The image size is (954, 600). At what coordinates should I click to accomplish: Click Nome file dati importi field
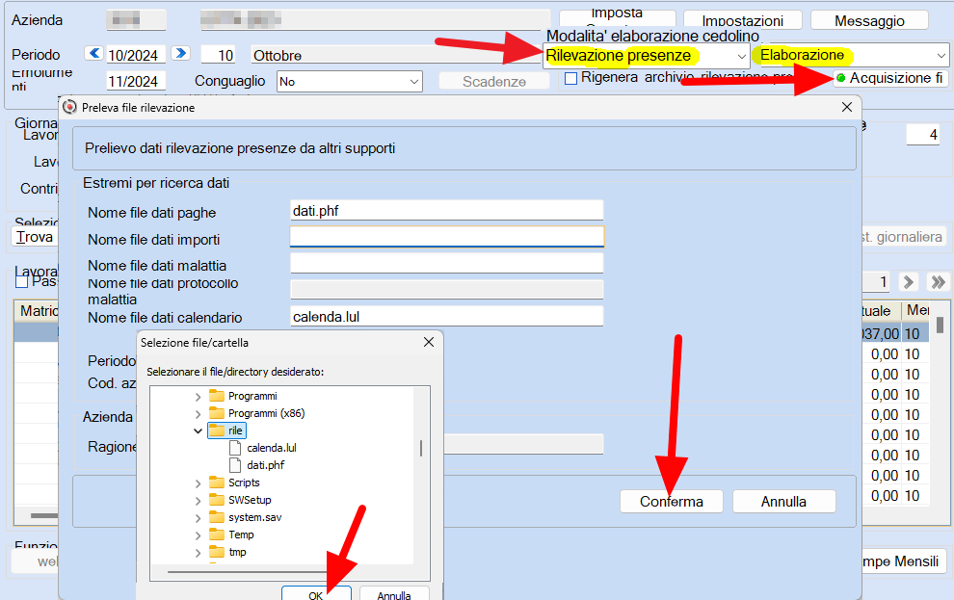coord(446,237)
